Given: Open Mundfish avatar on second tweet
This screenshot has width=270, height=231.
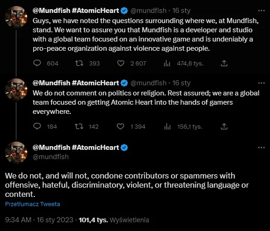Looking at the screenshot, I should click(x=16, y=89).
